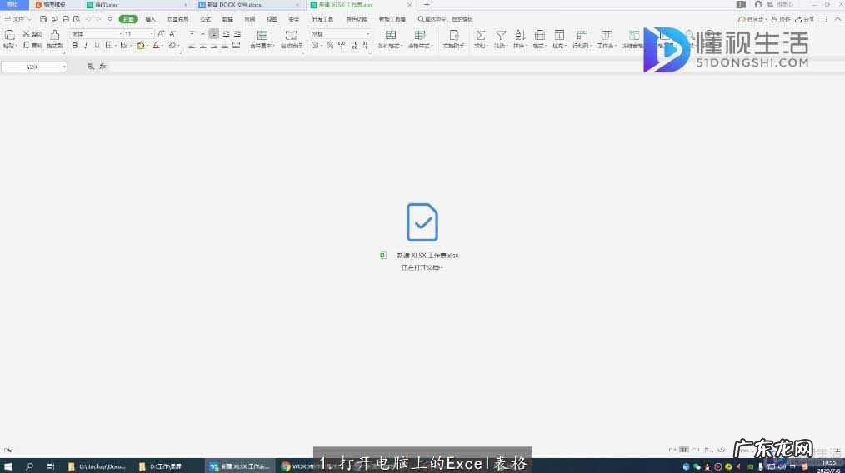Screen dimensions: 845x473
Task: Toggle Underline formatting
Action: [x=97, y=46]
